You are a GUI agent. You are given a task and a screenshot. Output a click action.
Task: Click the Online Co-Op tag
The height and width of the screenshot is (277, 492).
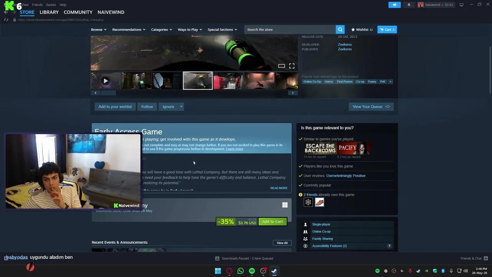(312, 82)
